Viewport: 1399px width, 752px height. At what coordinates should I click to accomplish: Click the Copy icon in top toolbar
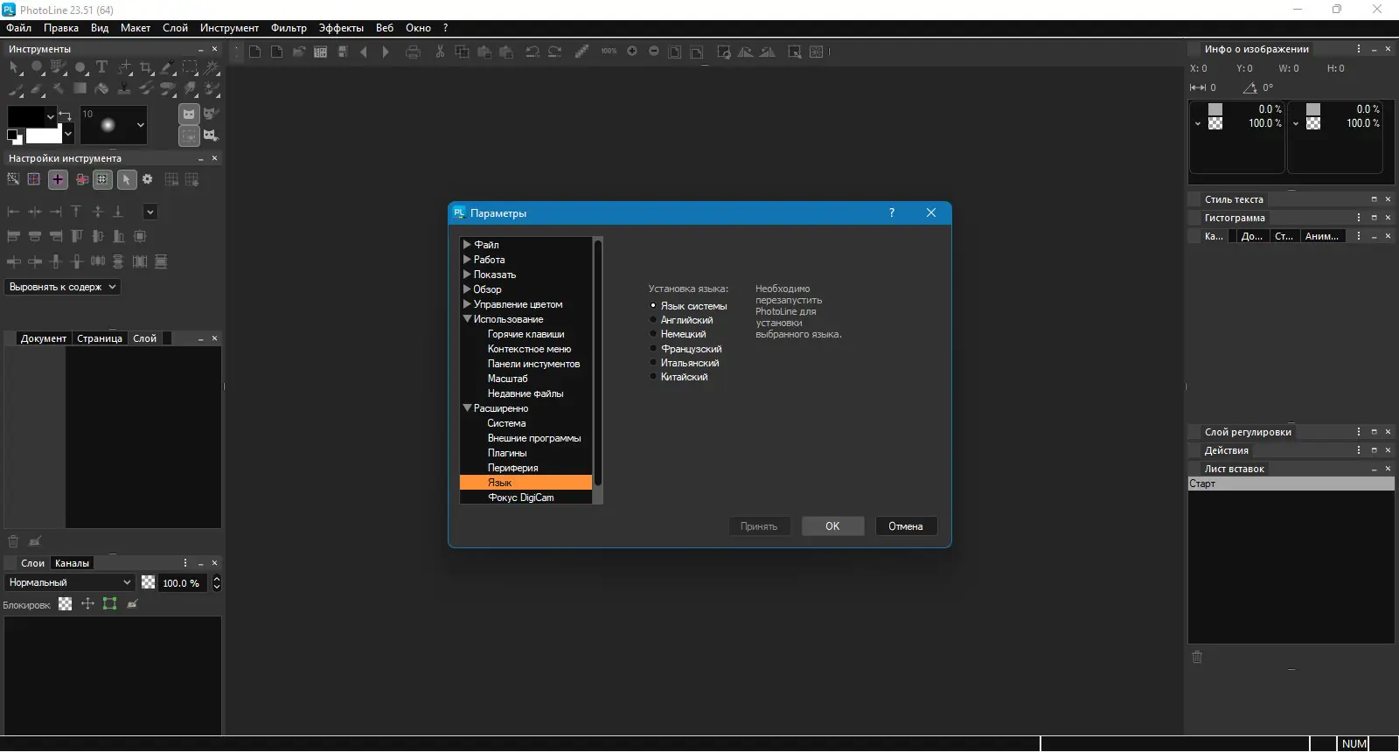coord(462,52)
